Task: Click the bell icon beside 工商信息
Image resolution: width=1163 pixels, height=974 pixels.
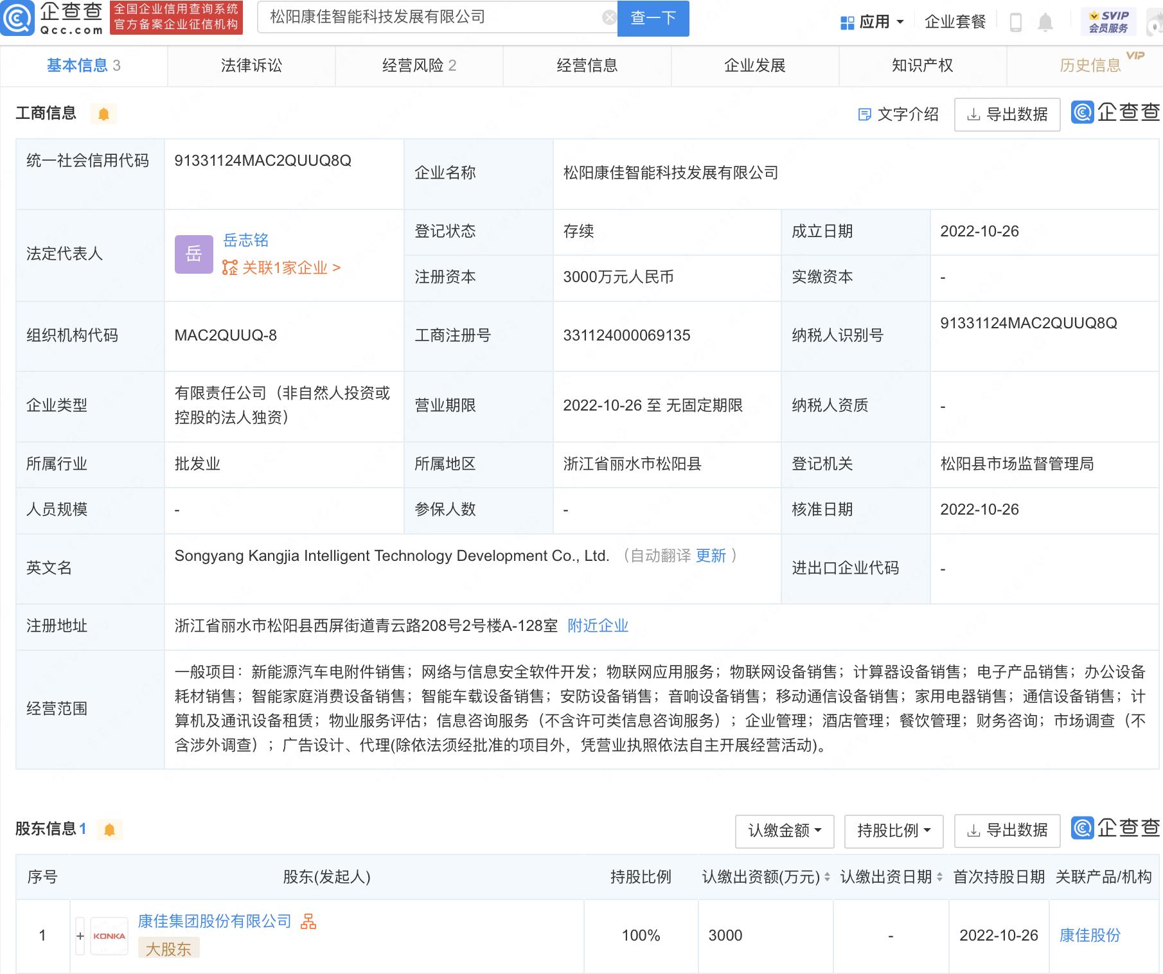Action: point(103,114)
